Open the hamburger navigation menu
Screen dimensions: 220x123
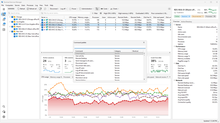tap(4, 9)
